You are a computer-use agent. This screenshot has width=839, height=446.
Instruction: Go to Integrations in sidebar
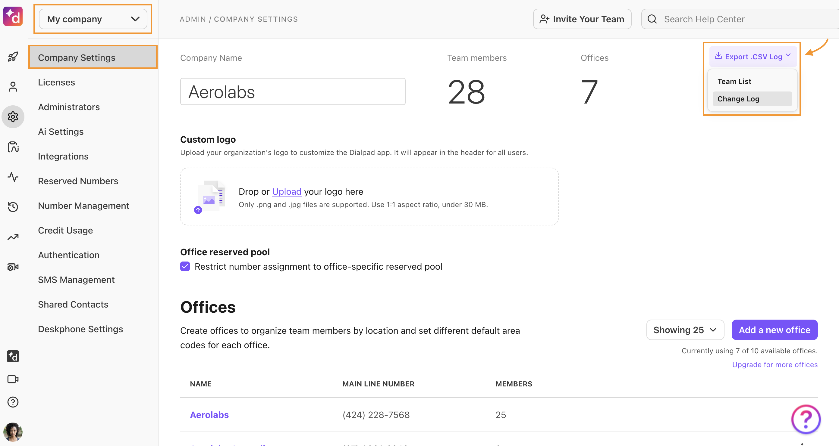[x=63, y=156]
